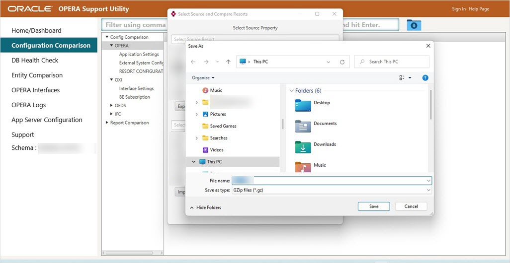Select External System Config tree item
The height and width of the screenshot is (263, 510).
141,63
